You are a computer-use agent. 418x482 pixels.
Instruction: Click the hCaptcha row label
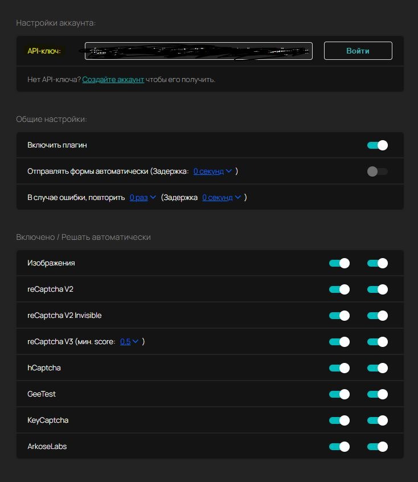[x=44, y=368]
